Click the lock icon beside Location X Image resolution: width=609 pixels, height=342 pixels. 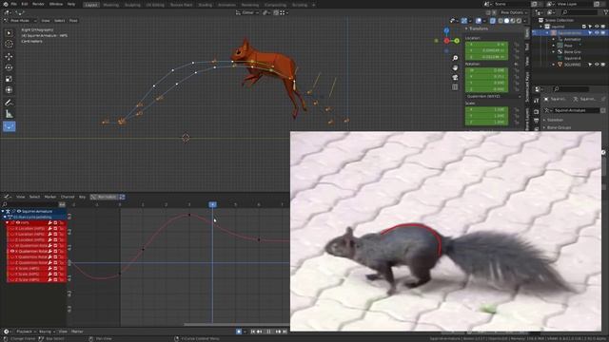tap(517, 45)
